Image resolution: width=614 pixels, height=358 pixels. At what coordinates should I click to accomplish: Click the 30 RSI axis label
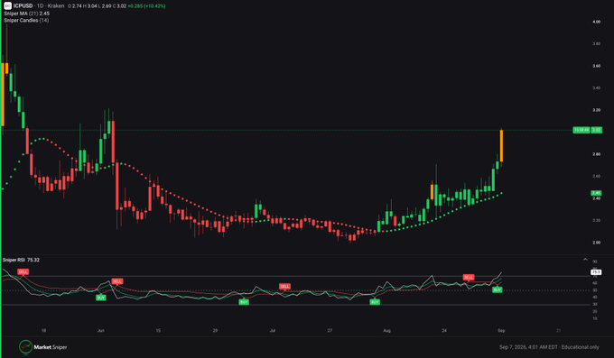(x=595, y=305)
